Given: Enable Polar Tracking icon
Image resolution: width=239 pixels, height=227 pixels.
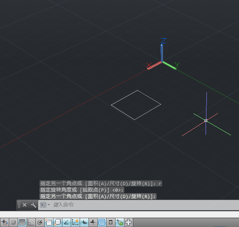Looking at the screenshot, I should (x=40, y=222).
